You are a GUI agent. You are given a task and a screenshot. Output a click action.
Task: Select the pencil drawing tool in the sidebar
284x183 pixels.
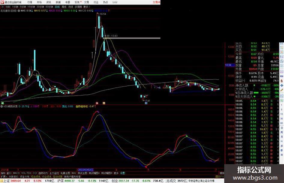[x=282, y=90]
